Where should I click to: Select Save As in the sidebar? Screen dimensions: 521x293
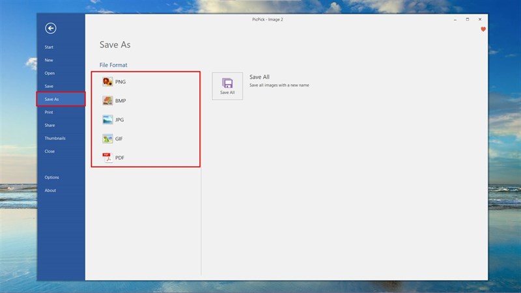coord(61,99)
